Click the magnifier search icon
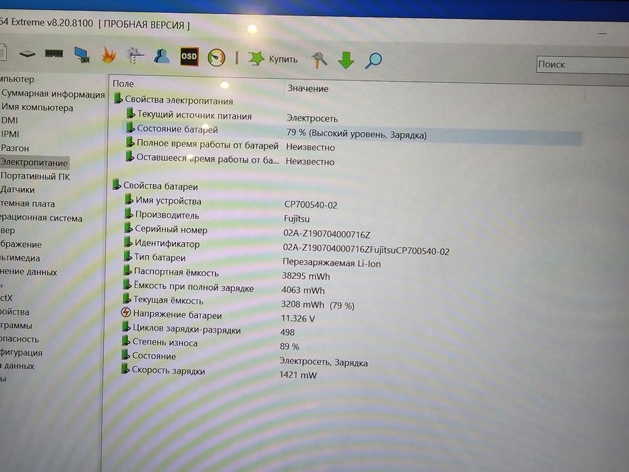Image resolution: width=629 pixels, height=472 pixels. (x=373, y=61)
